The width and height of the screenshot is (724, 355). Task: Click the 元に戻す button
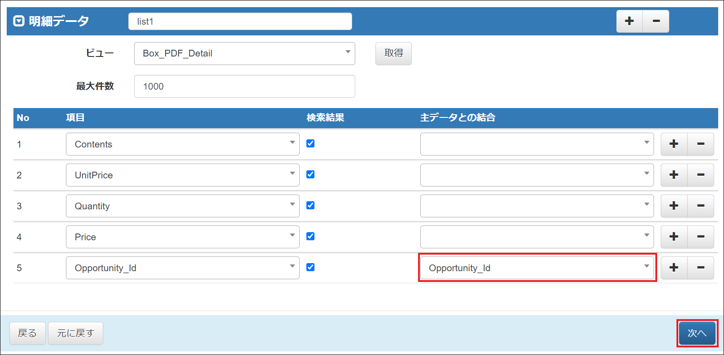coord(75,333)
